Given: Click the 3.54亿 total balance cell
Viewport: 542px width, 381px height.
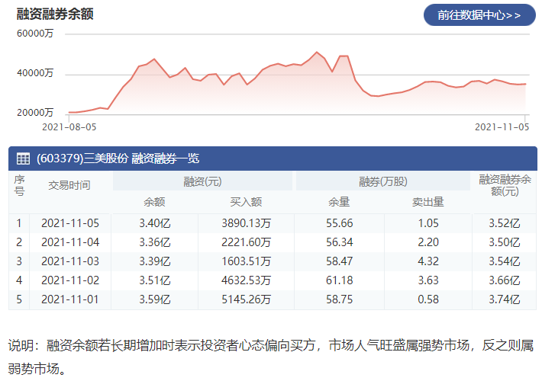Looking at the screenshot, I should [x=505, y=261].
